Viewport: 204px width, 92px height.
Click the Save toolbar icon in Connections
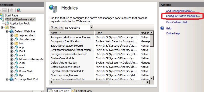[x=5, y=10]
